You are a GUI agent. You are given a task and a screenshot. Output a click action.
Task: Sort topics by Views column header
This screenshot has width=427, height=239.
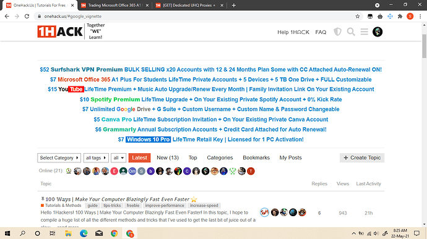pyautogui.click(x=343, y=184)
